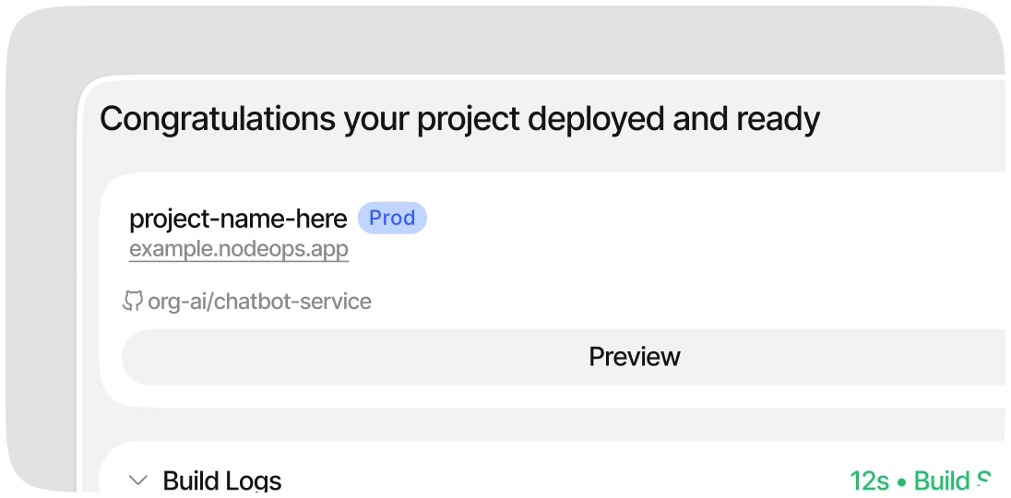The width and height of the screenshot is (1011, 498).
Task: Click the 'org-ai' organization name text
Action: [176, 302]
